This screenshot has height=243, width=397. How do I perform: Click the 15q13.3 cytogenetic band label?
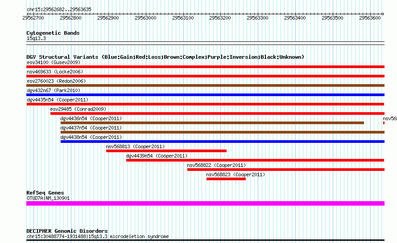click(x=36, y=38)
